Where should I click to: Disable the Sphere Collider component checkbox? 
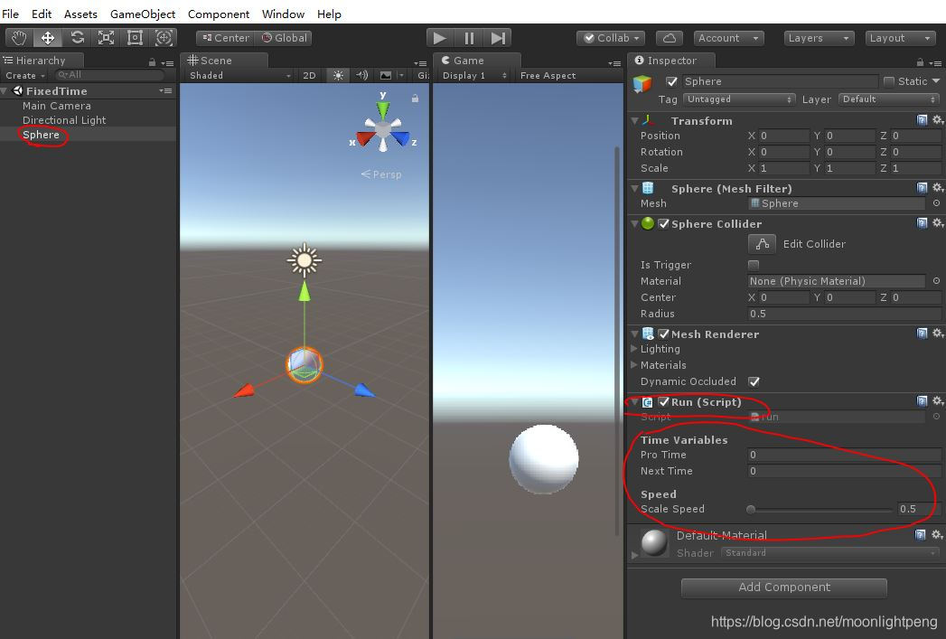point(664,224)
